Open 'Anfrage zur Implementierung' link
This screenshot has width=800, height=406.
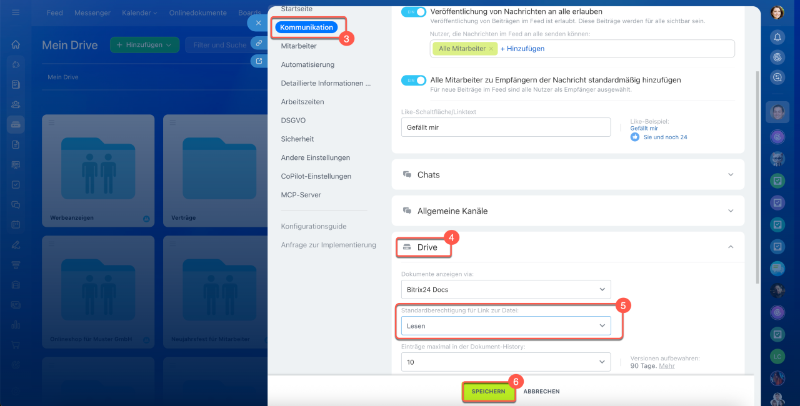(329, 245)
